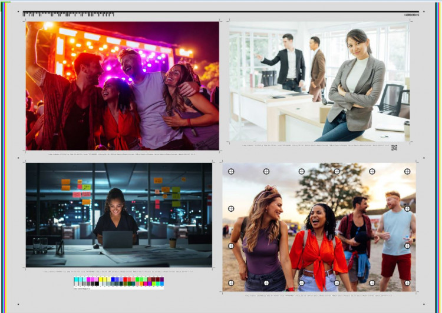Click the bottom-right registration mark on festival photo

click(407, 283)
